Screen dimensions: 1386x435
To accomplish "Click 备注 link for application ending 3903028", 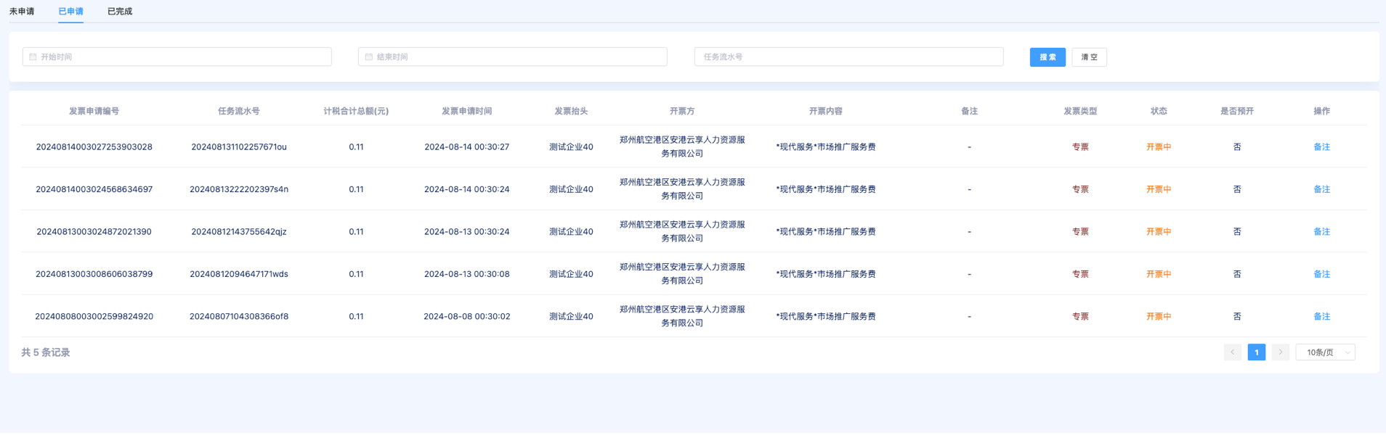I will pyautogui.click(x=1321, y=147).
